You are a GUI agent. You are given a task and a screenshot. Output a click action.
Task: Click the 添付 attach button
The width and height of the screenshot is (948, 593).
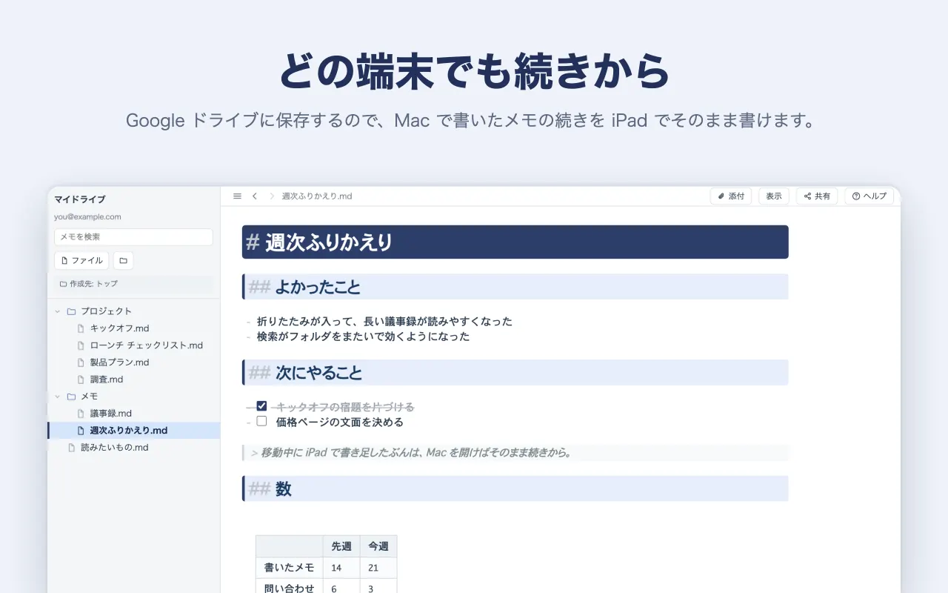coord(731,196)
